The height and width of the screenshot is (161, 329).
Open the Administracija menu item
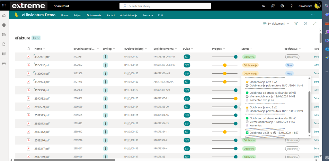(x=129, y=15)
